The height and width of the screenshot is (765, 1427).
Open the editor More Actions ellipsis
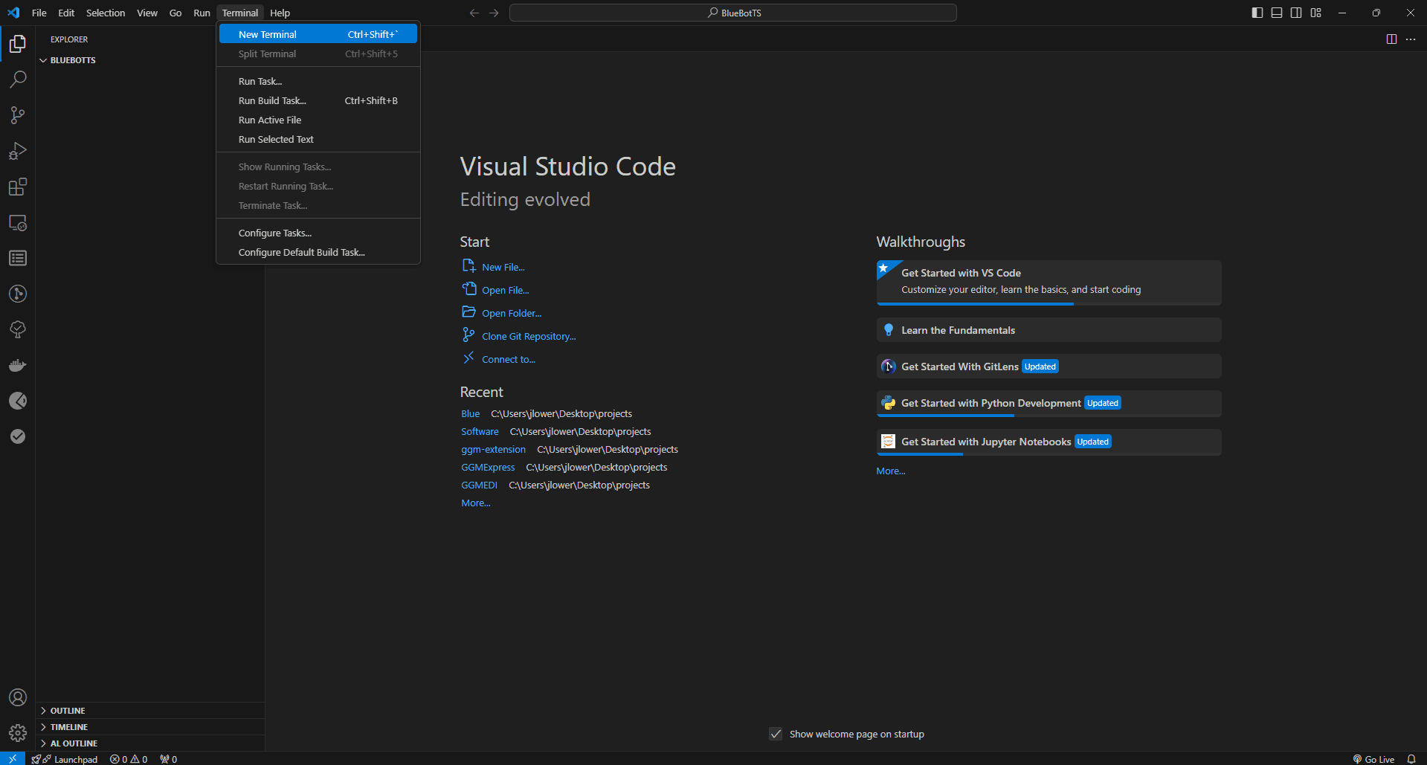1411,39
